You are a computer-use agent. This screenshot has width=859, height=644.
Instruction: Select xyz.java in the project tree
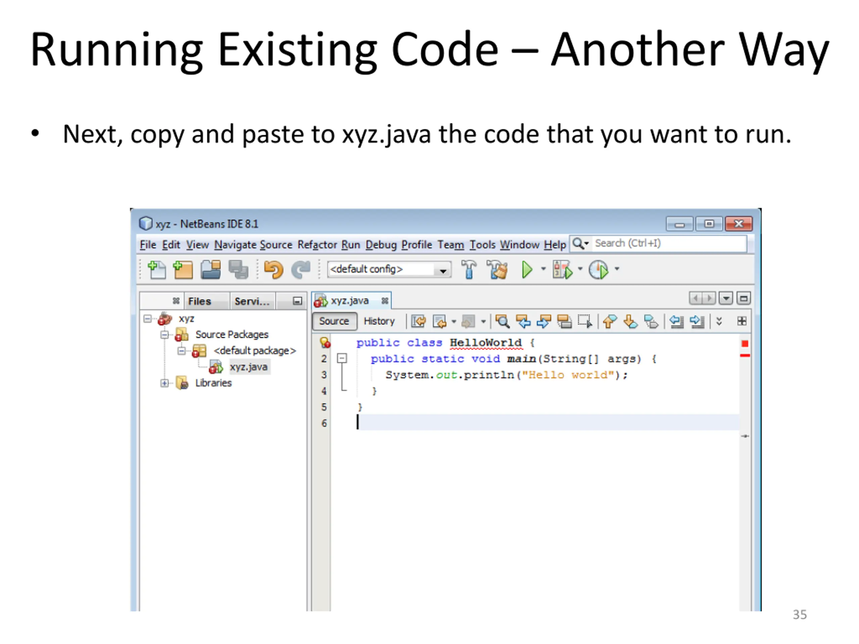(249, 367)
